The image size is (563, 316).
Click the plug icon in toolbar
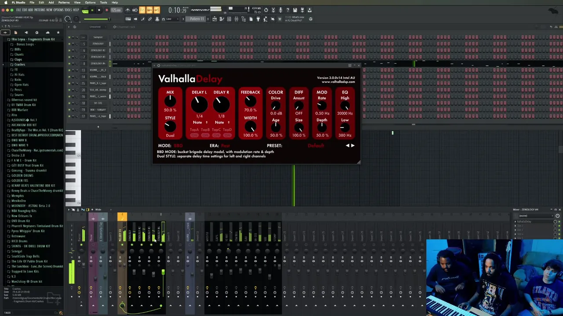tap(258, 19)
